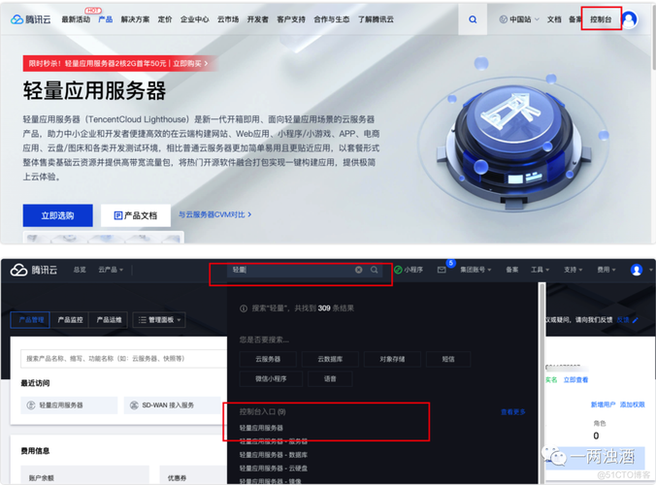Click the console search magnifier icon
Viewport: 656px width, 485px height.
click(374, 270)
